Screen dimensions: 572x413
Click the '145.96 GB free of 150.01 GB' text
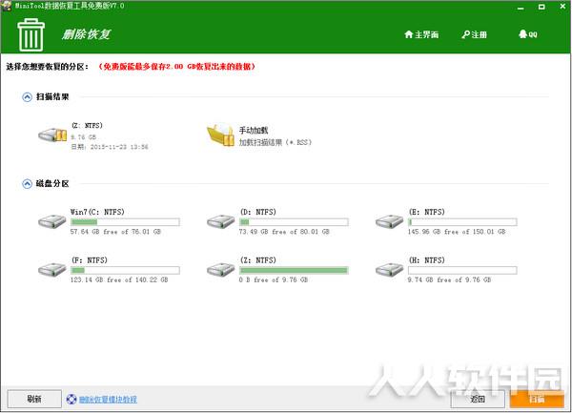(457, 232)
